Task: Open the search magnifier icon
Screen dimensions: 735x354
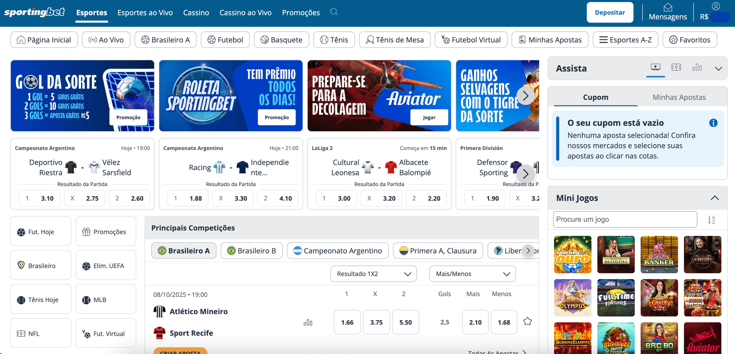Action: (334, 12)
